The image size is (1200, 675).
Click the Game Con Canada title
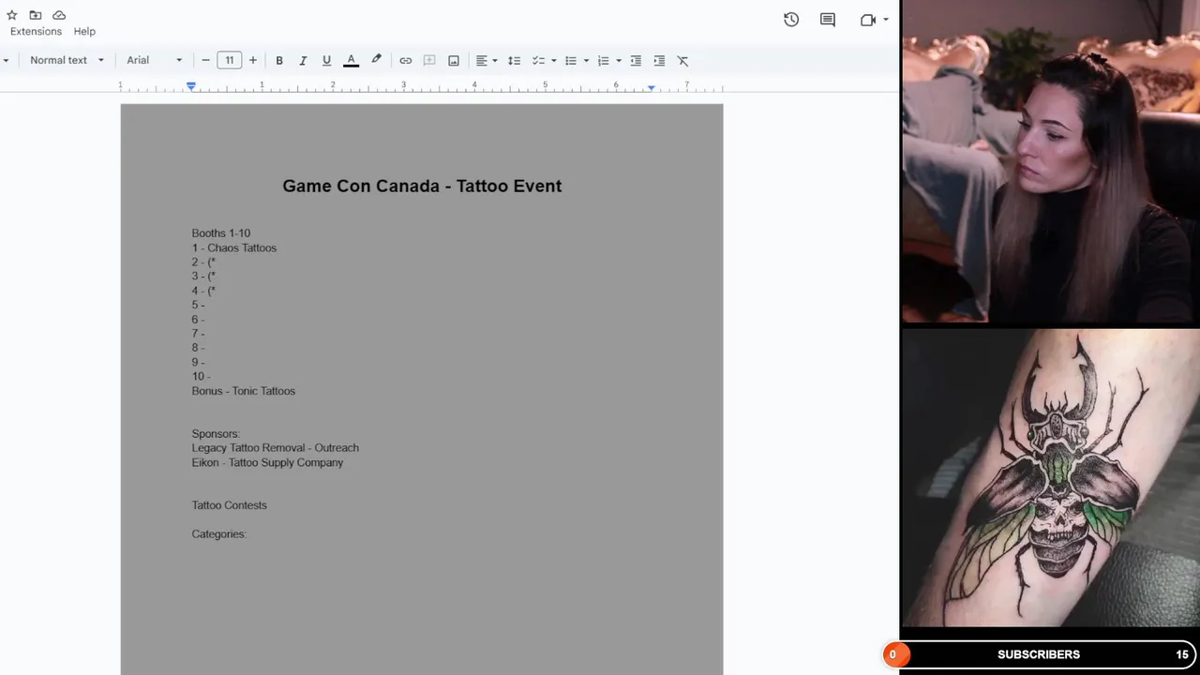coord(422,186)
